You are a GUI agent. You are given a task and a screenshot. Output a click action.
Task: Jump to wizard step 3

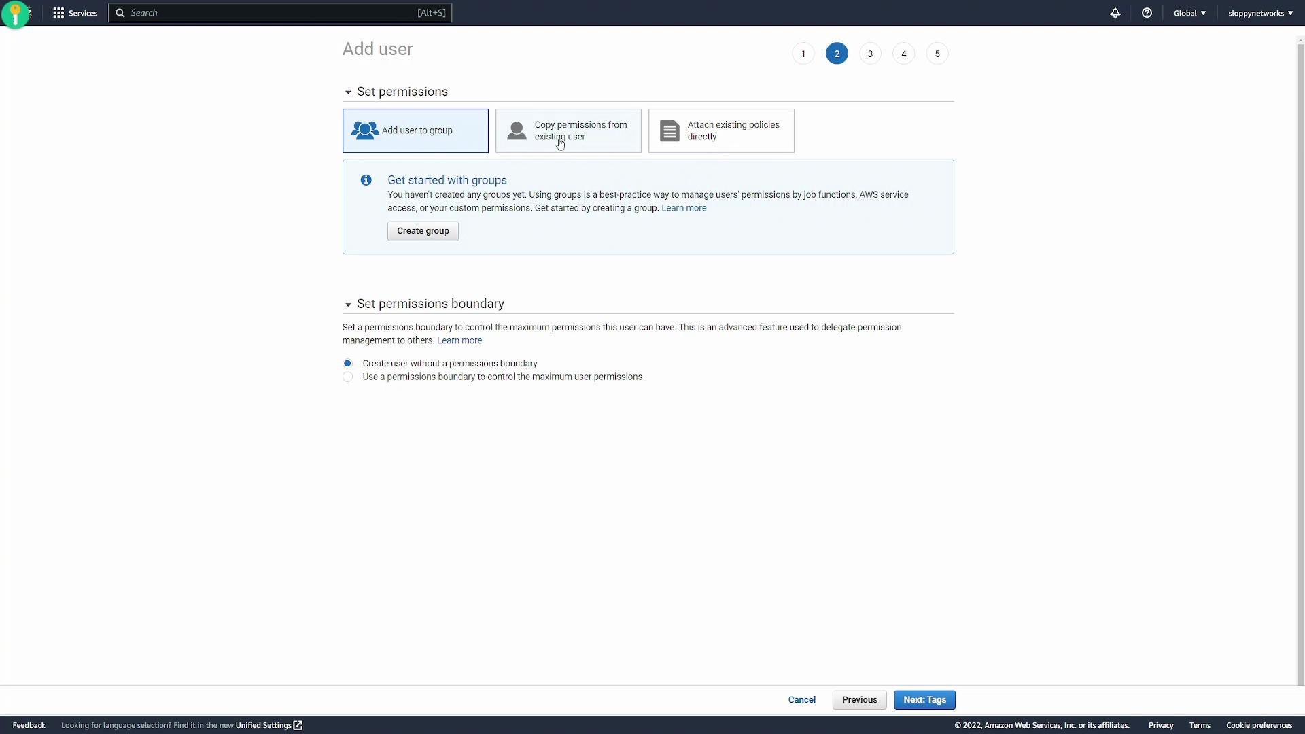[x=870, y=54]
